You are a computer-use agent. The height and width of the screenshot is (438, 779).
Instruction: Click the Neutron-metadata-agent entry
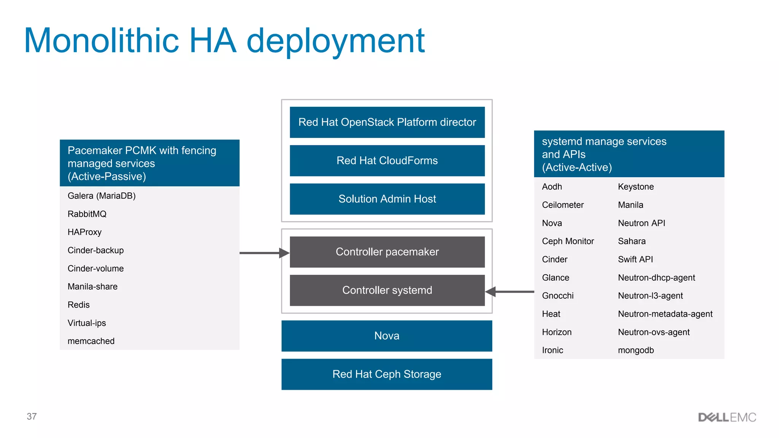click(x=665, y=314)
